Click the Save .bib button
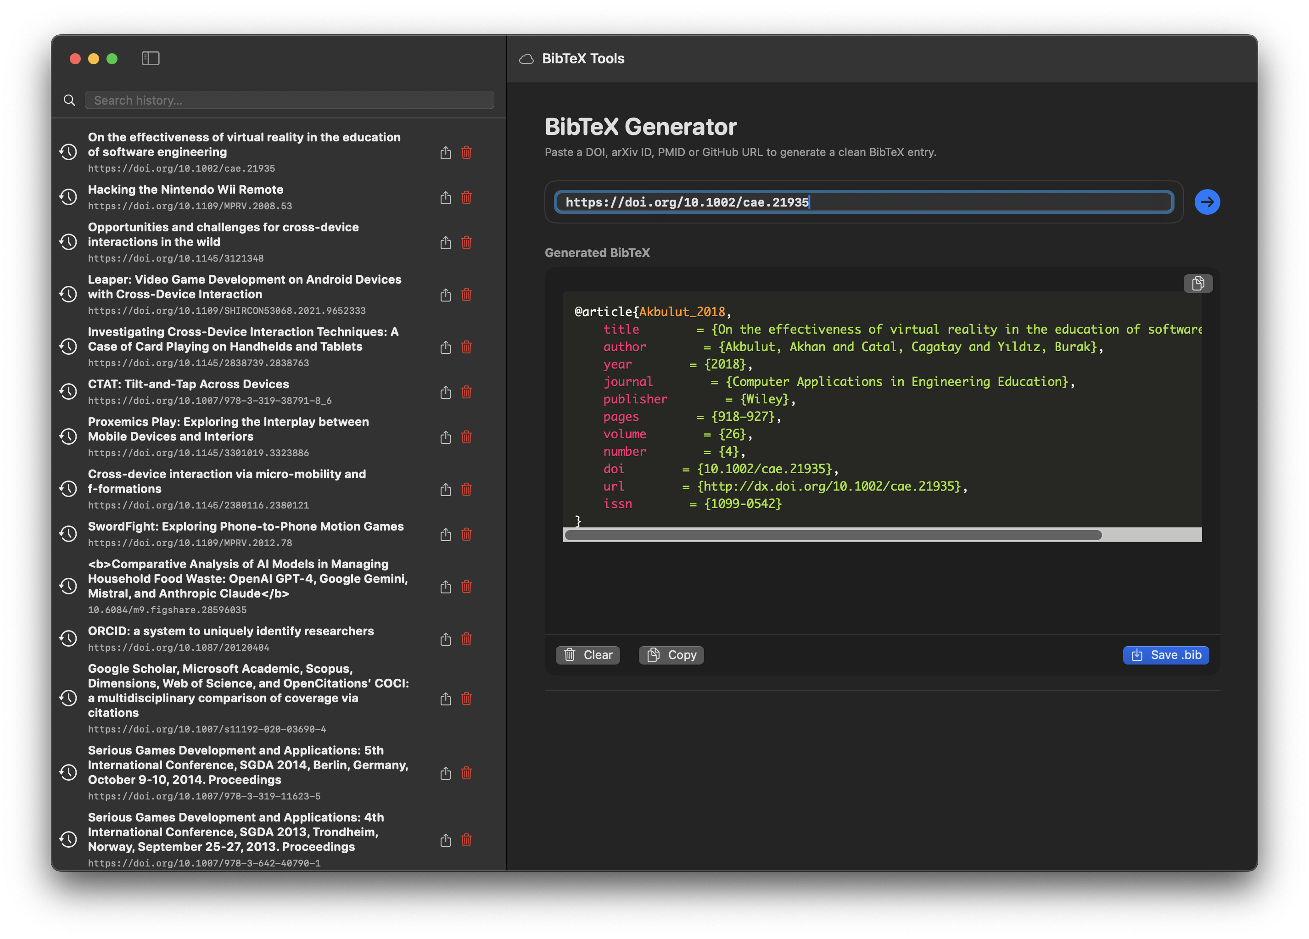The width and height of the screenshot is (1309, 939). 1166,655
